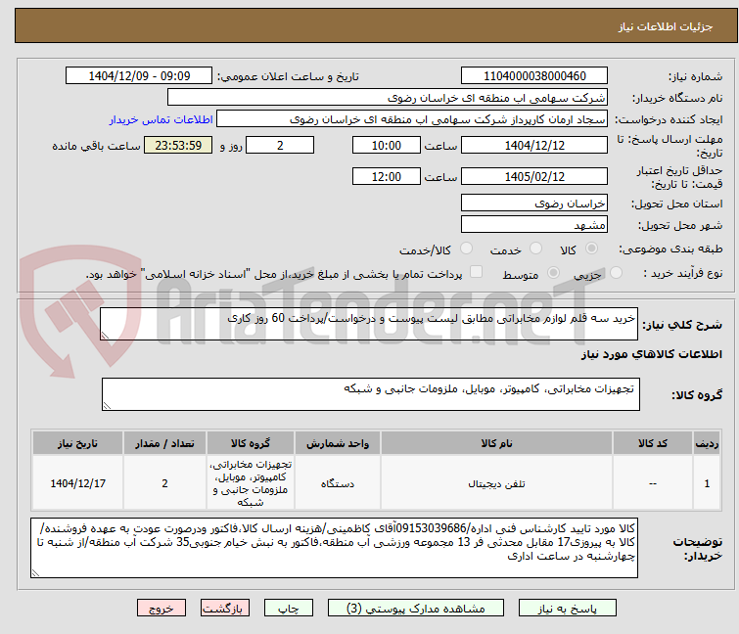Screen dimensions: 739x634
Task: Click the واحد شمارش column header
Action: 338,443
